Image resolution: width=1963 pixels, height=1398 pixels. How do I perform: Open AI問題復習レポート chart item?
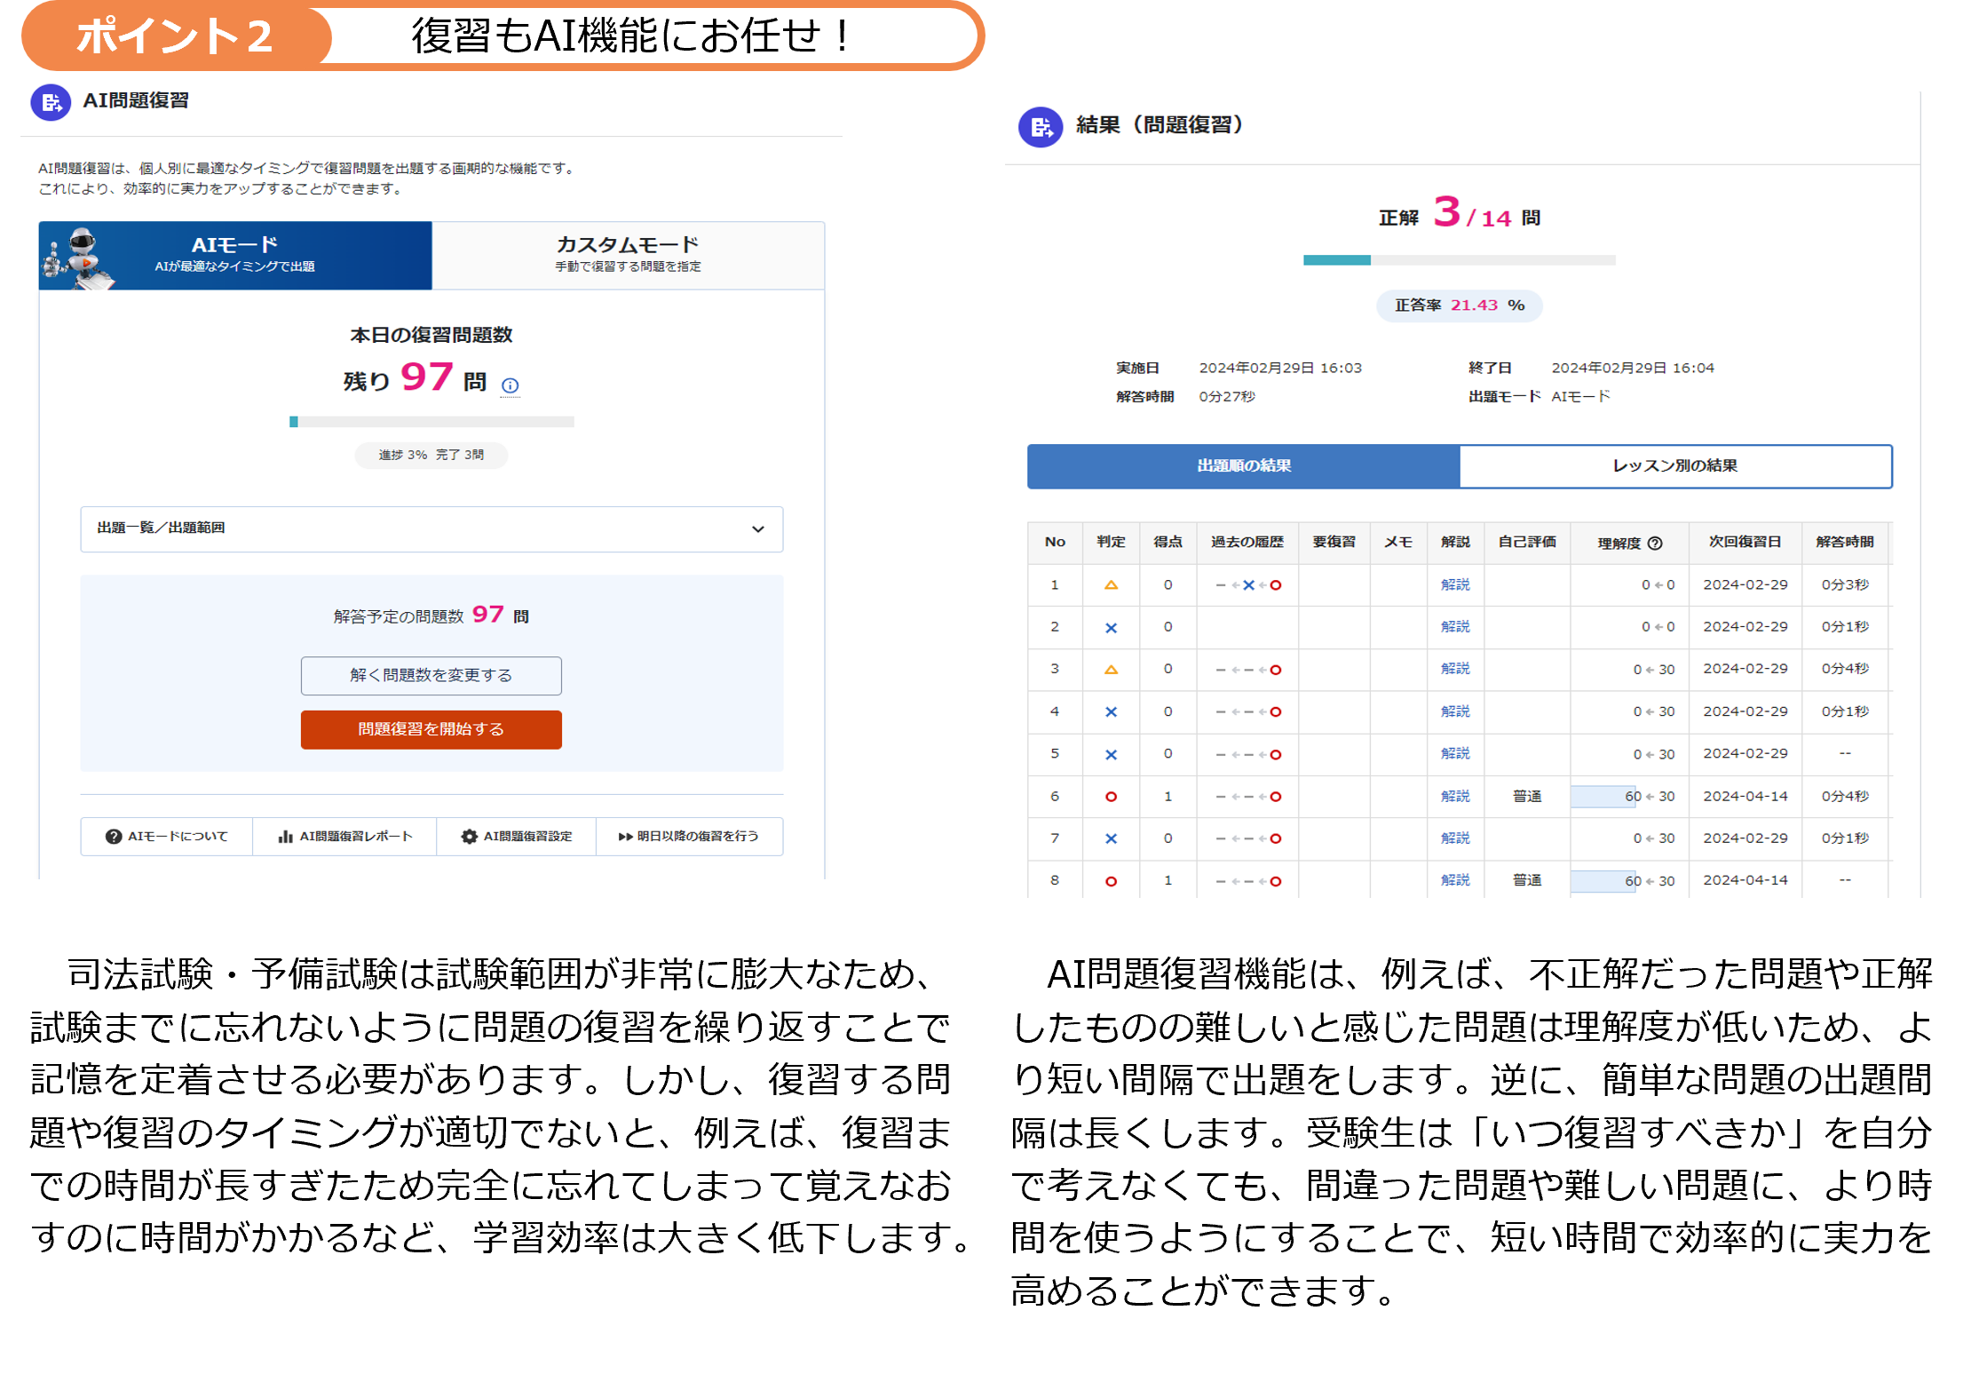point(344,837)
